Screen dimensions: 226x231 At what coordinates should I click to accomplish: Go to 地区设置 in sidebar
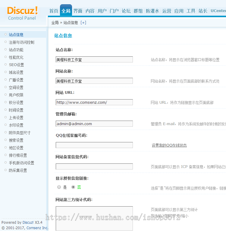pos(16,148)
